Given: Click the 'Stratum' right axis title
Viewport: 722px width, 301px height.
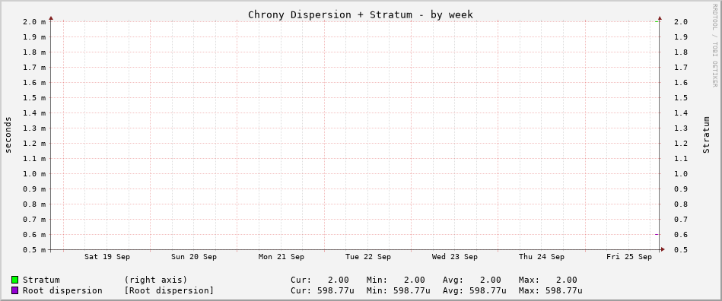Looking at the screenshot, I should (705, 135).
